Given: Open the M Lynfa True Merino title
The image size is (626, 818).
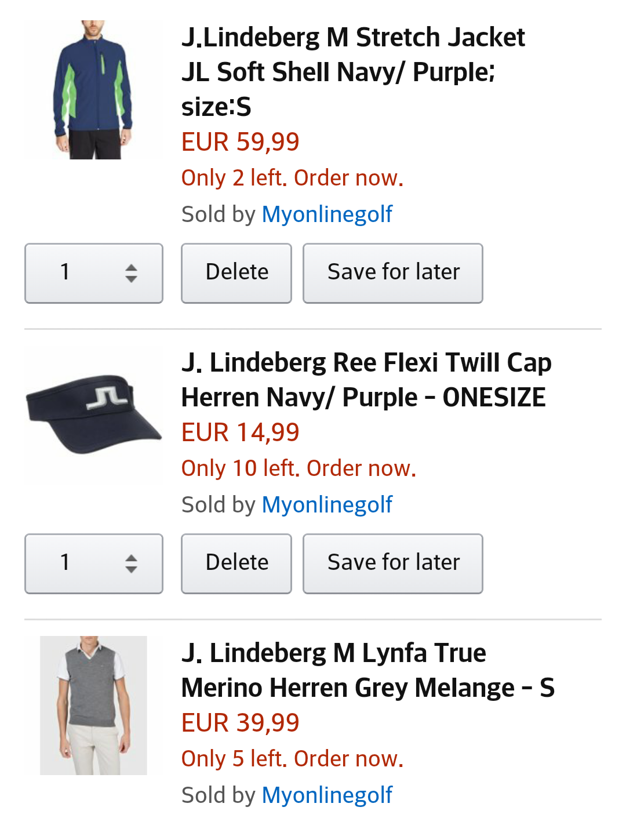Looking at the screenshot, I should [367, 670].
